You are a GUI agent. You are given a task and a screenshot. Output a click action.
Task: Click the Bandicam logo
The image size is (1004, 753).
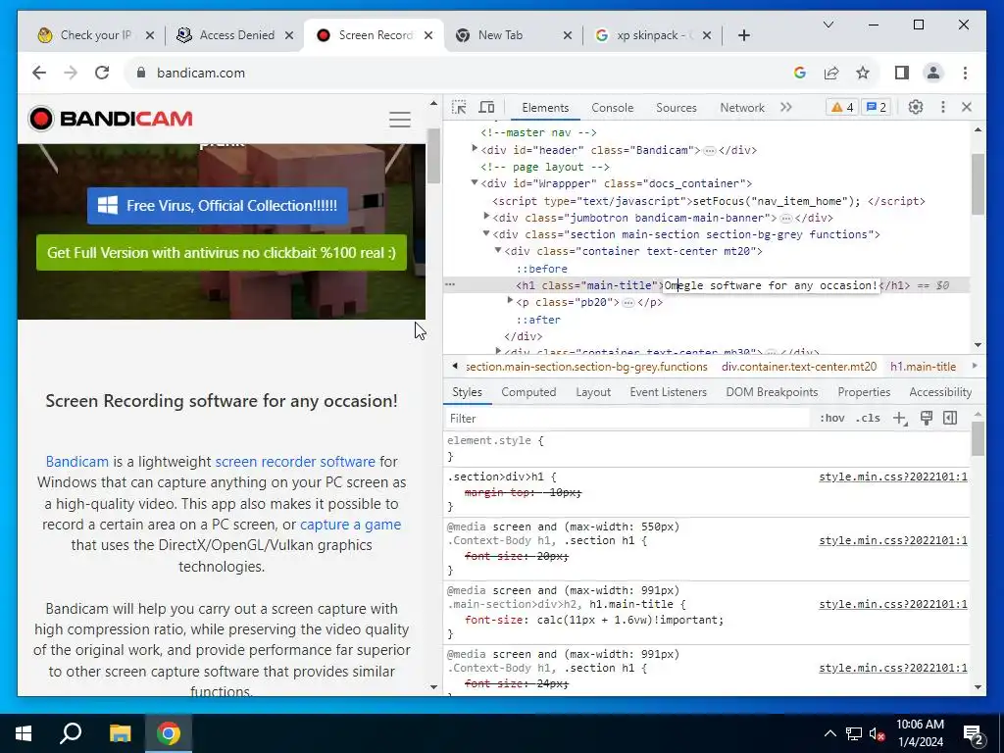[110, 119]
